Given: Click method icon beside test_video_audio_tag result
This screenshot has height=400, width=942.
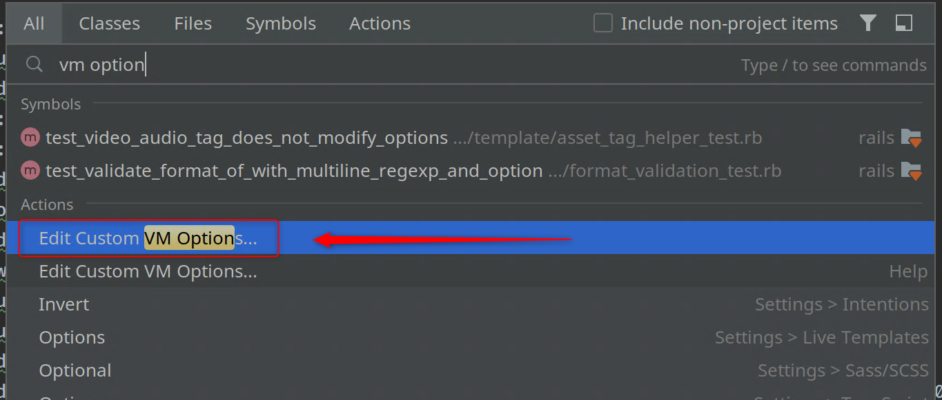Looking at the screenshot, I should point(30,137).
